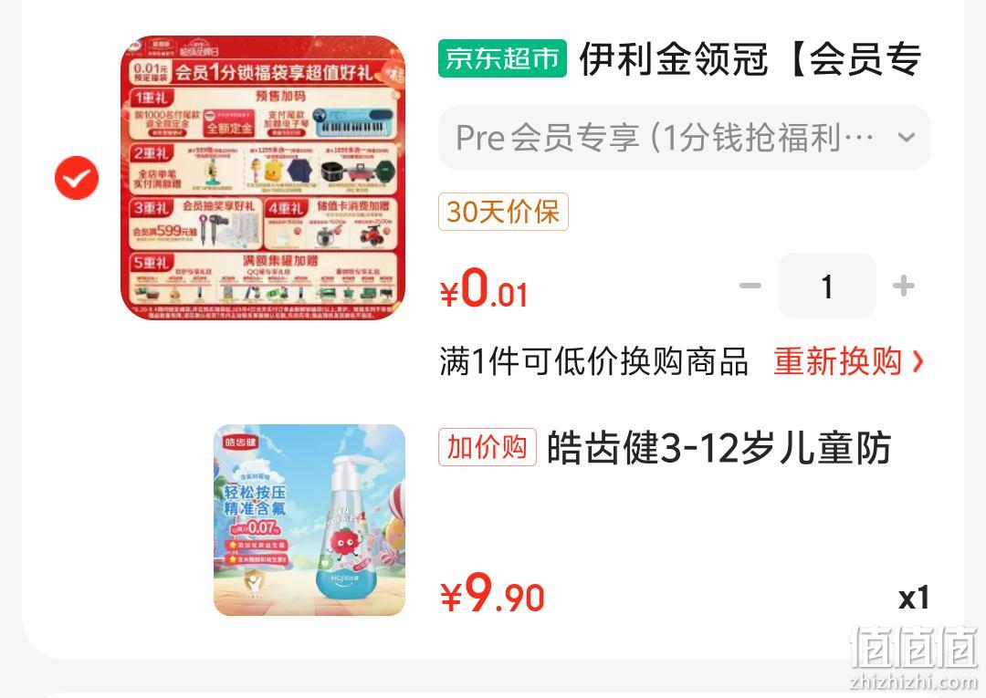Open the 皓齿健 toothpaste thumbnail
This screenshot has width=986, height=698.
point(309,520)
